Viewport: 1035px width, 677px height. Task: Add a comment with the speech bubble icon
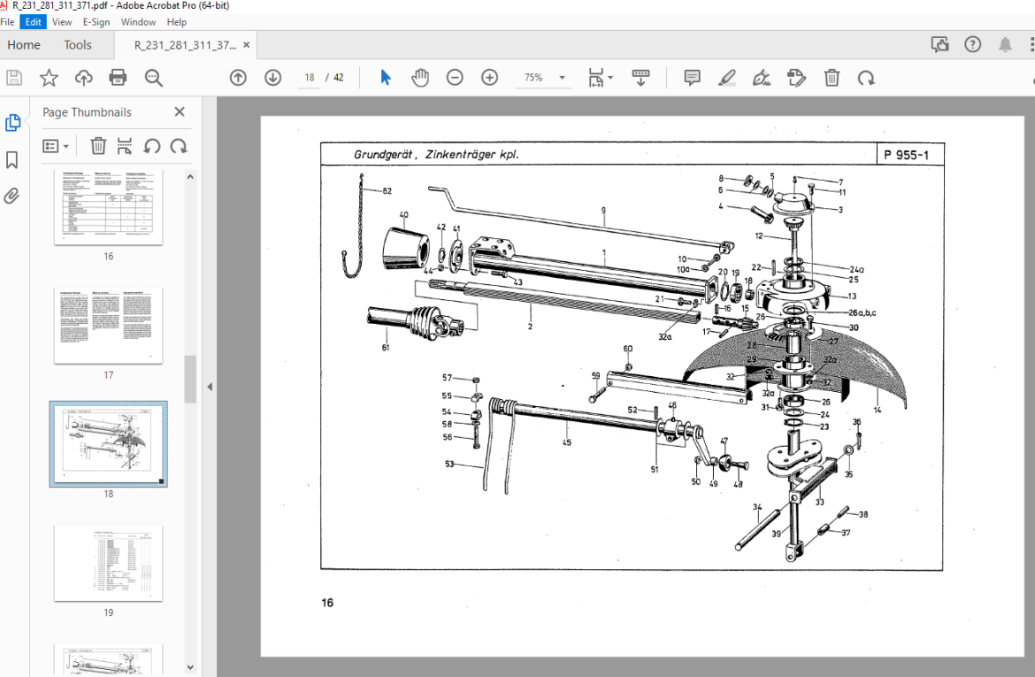point(692,78)
